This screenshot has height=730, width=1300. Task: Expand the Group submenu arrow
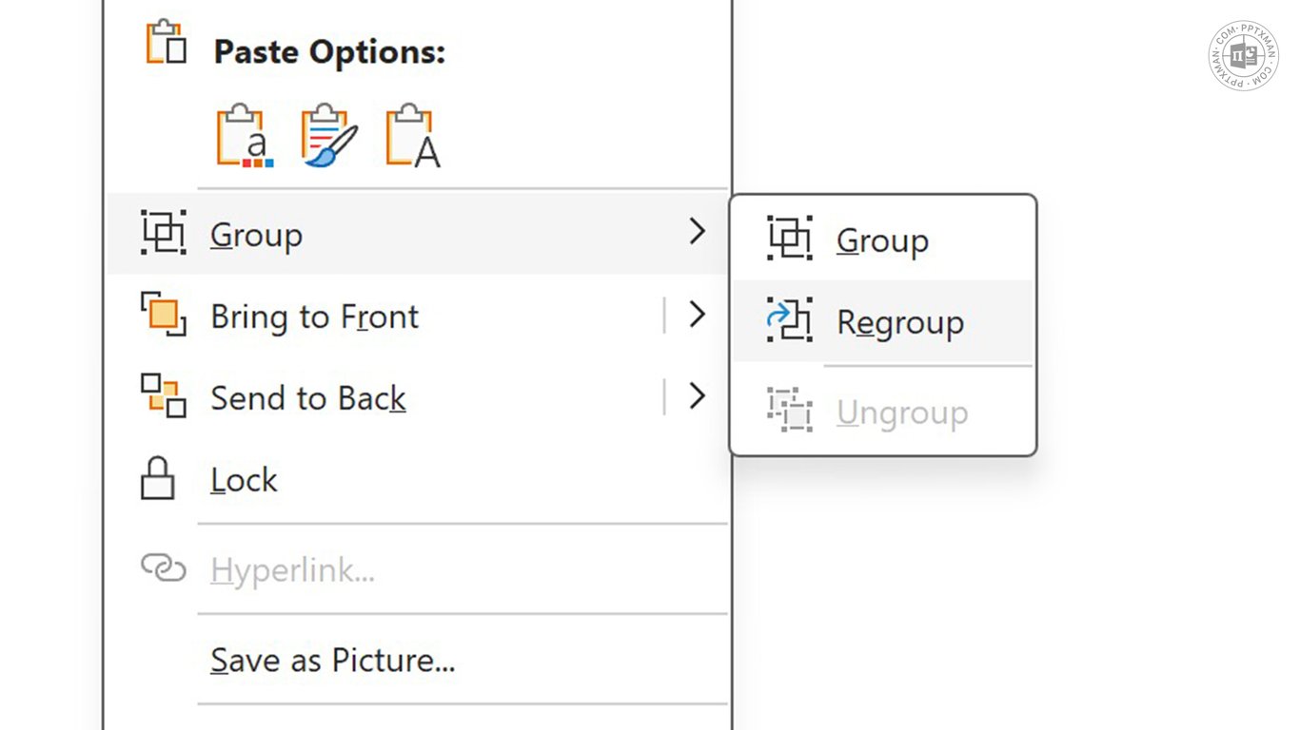(x=698, y=231)
